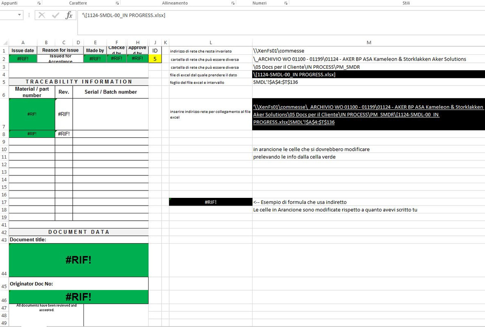Select column M header

369,43
